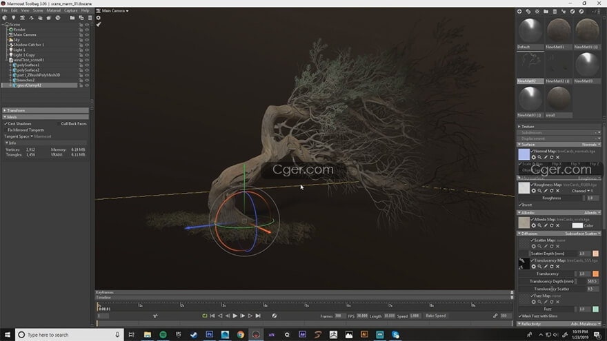Click the Translucency Map reload icon
Viewport: 607px width, 341px height.
click(552, 267)
